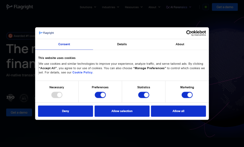This screenshot has height=147, width=244.
Task: Switch off the Marketing cookies toggle
Action: coord(187,95)
